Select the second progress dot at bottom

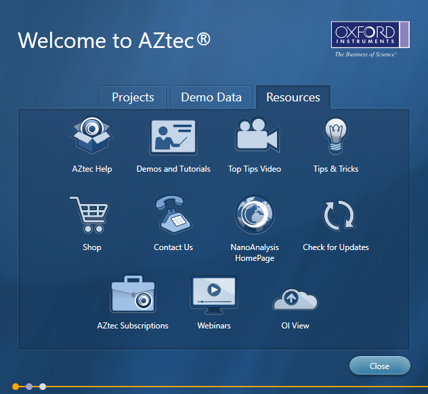(29, 387)
